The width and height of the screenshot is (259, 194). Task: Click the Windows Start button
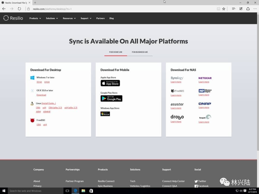pyautogui.click(x=4, y=191)
